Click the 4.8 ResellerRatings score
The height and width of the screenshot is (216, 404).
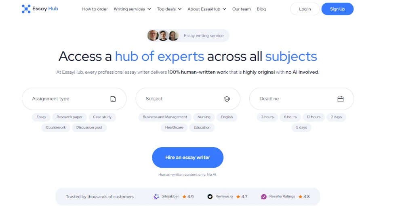(306, 197)
